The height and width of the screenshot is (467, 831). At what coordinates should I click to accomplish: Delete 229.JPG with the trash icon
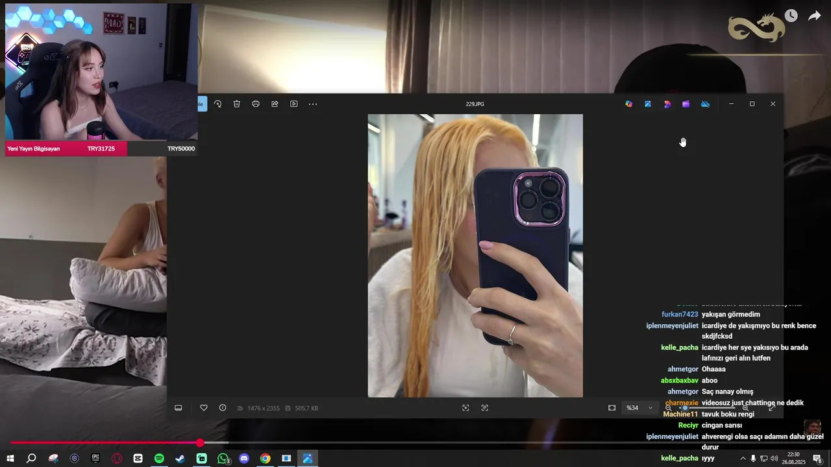(x=237, y=104)
